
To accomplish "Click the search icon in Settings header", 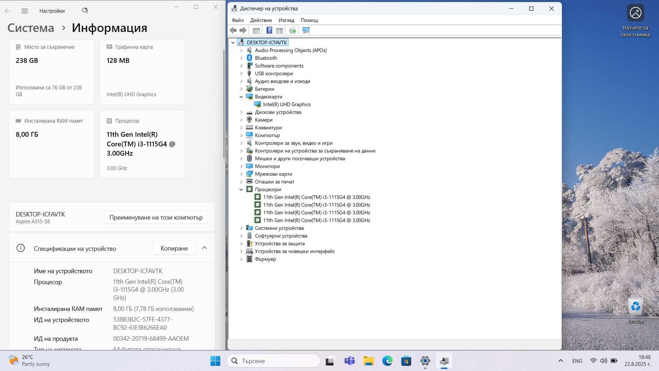I will [x=85, y=11].
